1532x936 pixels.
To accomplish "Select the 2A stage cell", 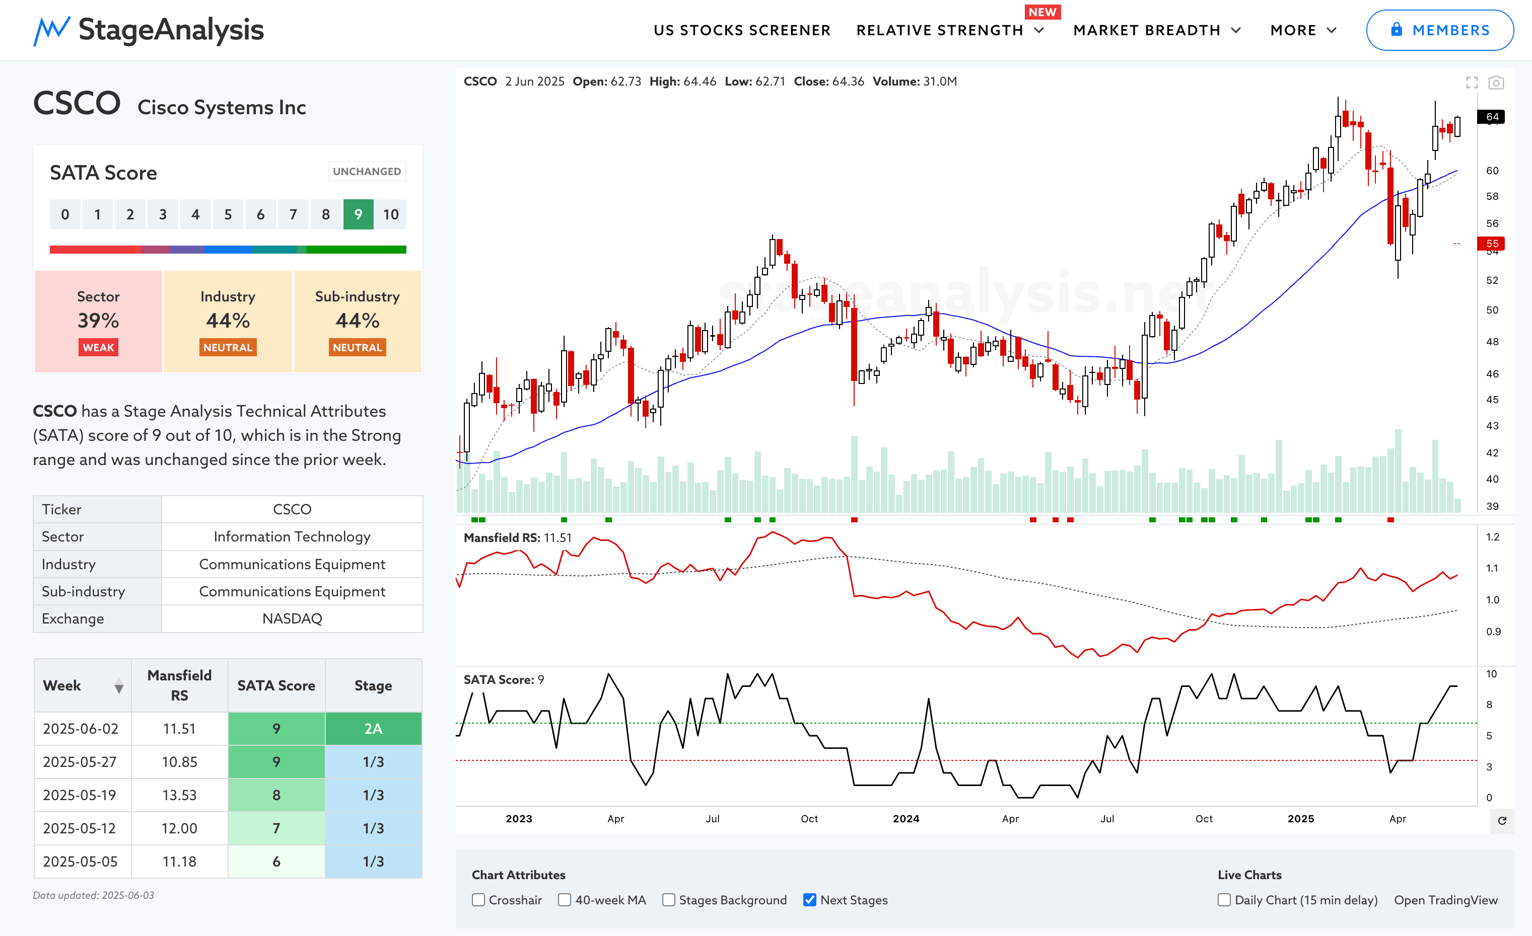I will pos(374,729).
